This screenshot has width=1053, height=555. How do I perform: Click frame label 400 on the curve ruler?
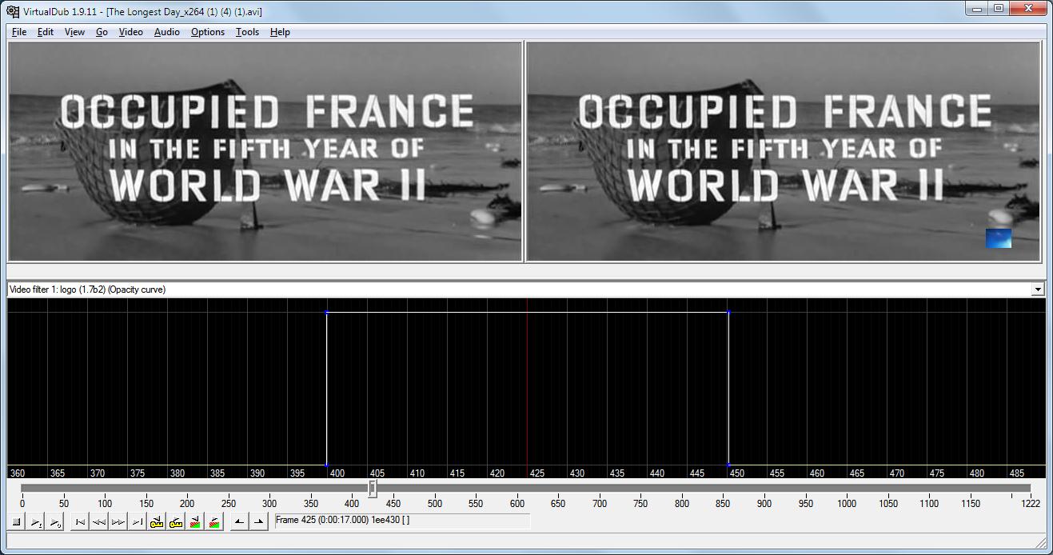[x=337, y=473]
